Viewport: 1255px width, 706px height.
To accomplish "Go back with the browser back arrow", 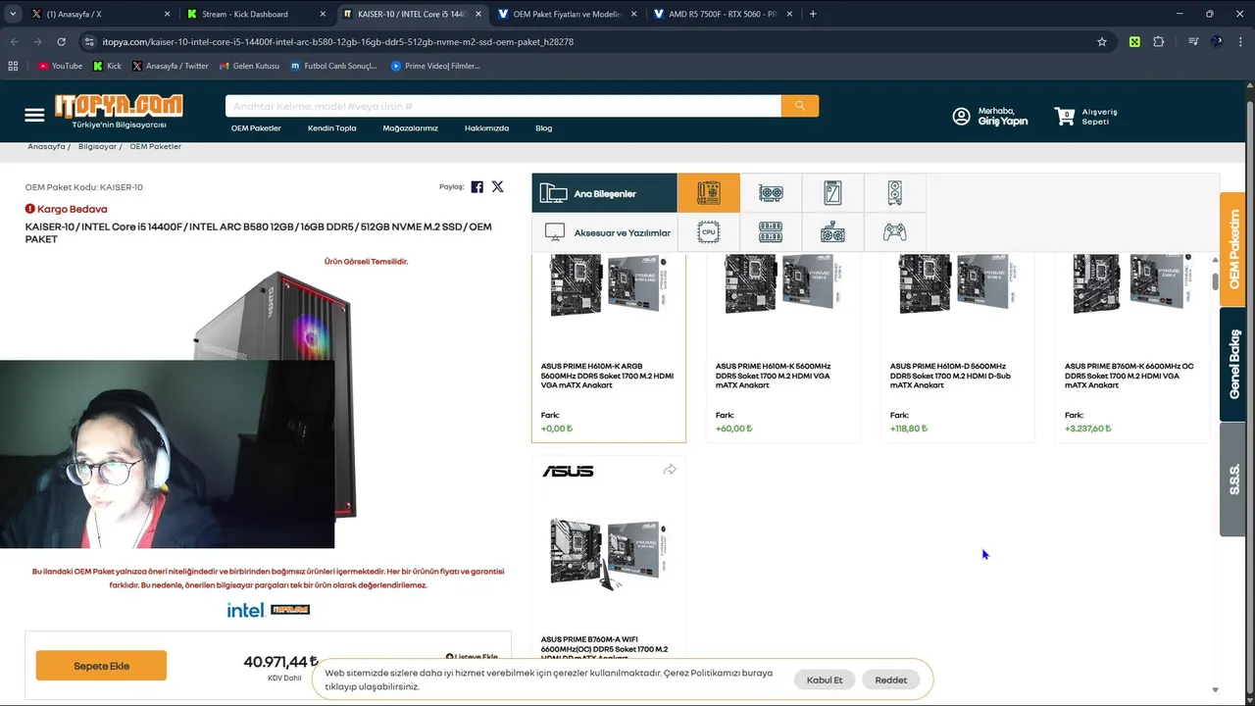I will click(14, 42).
